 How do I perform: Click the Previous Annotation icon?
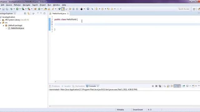pyautogui.click(x=102, y=9)
